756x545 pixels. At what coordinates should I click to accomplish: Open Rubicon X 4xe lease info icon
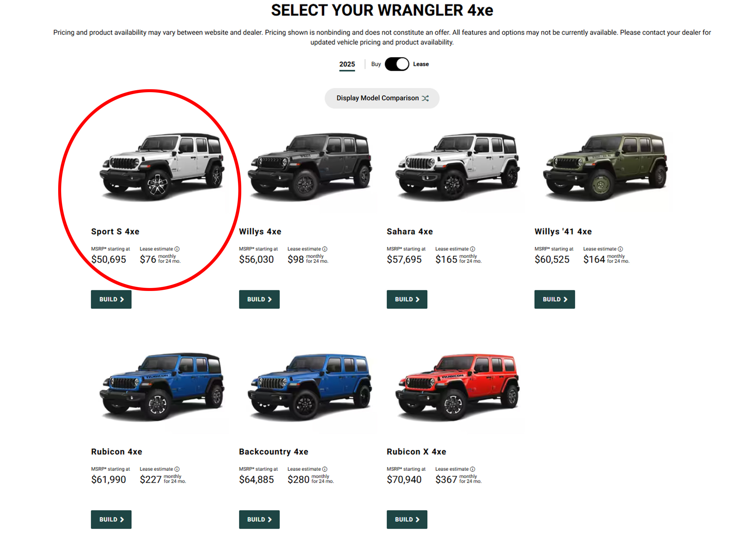(472, 469)
